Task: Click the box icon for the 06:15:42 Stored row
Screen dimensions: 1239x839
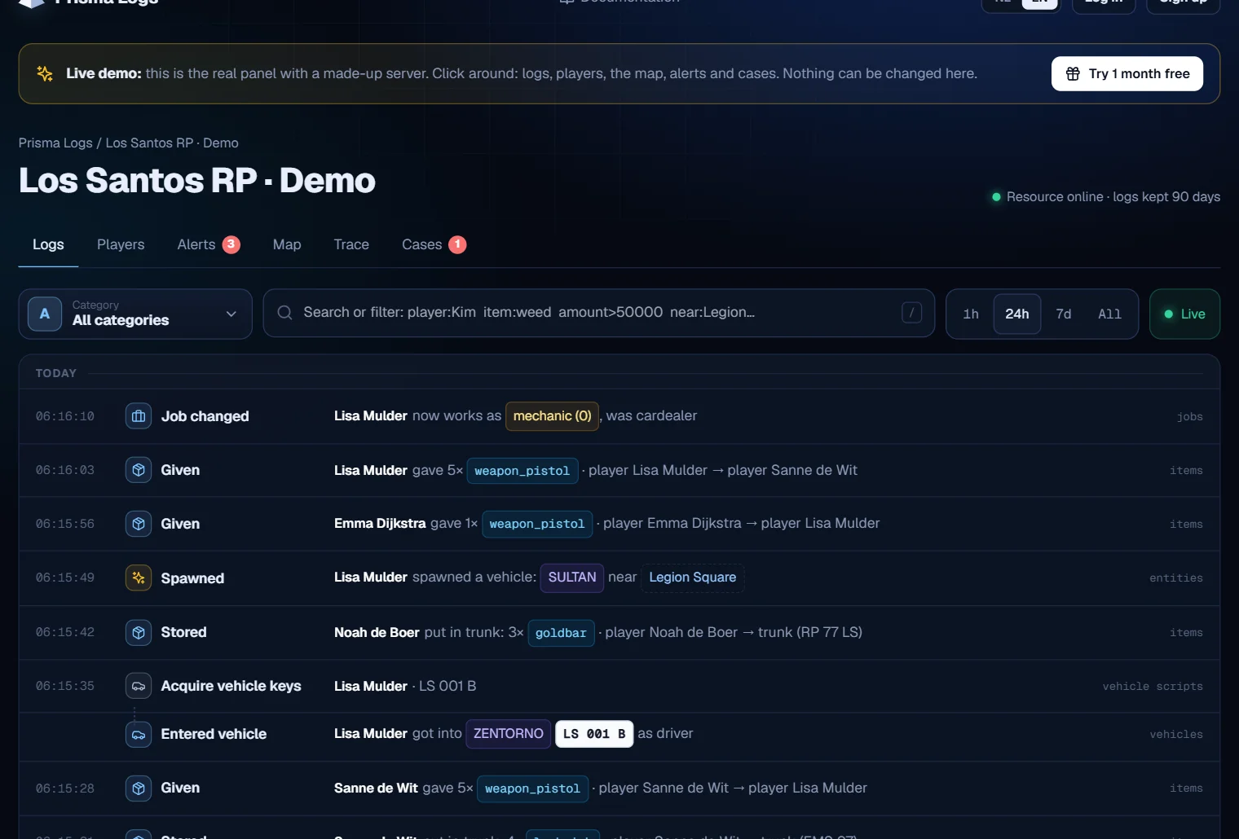Action: pos(139,632)
